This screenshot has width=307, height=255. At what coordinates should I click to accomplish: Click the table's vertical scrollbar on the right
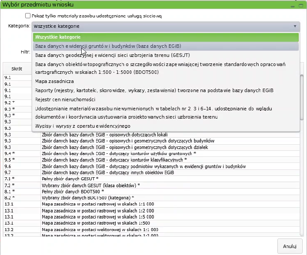click(303, 174)
